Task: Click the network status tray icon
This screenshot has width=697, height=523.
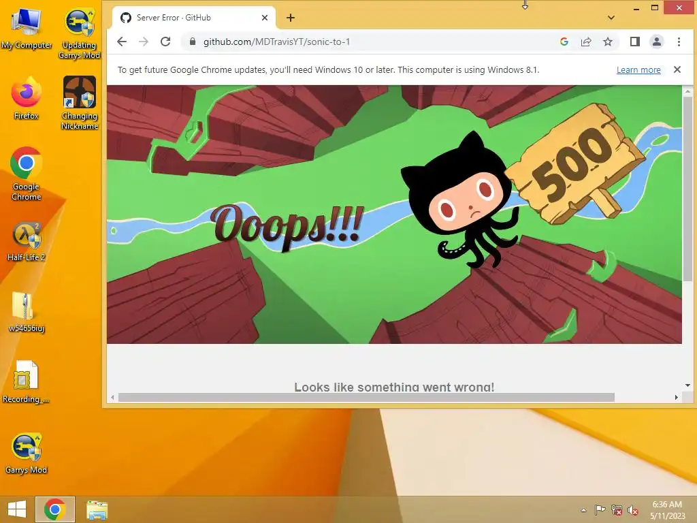Action: click(x=617, y=510)
